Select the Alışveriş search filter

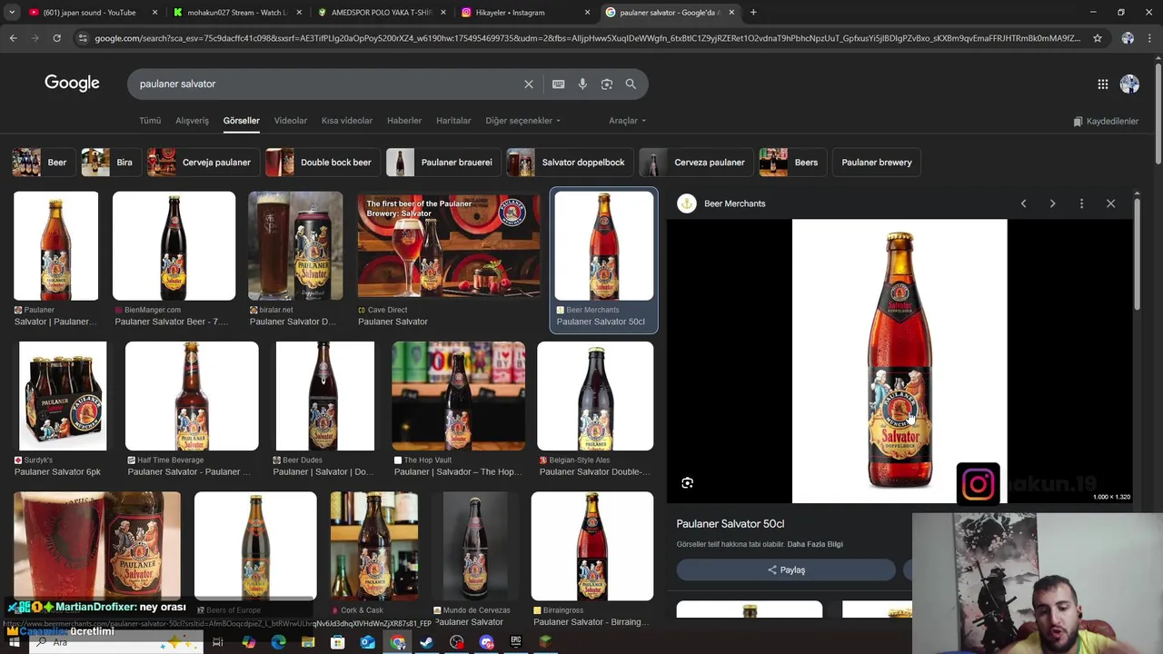[192, 121]
